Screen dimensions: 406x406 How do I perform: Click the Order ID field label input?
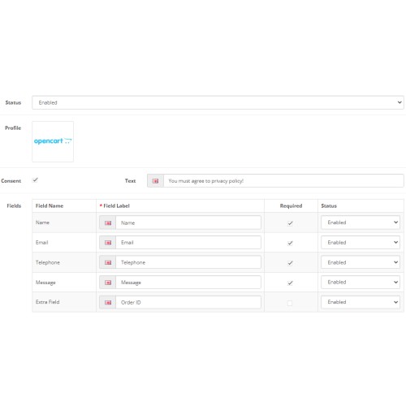[x=188, y=302]
